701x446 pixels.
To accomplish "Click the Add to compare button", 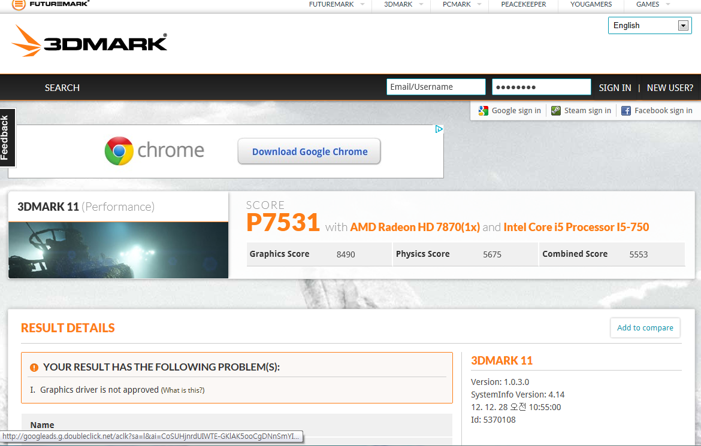I will [x=645, y=327].
